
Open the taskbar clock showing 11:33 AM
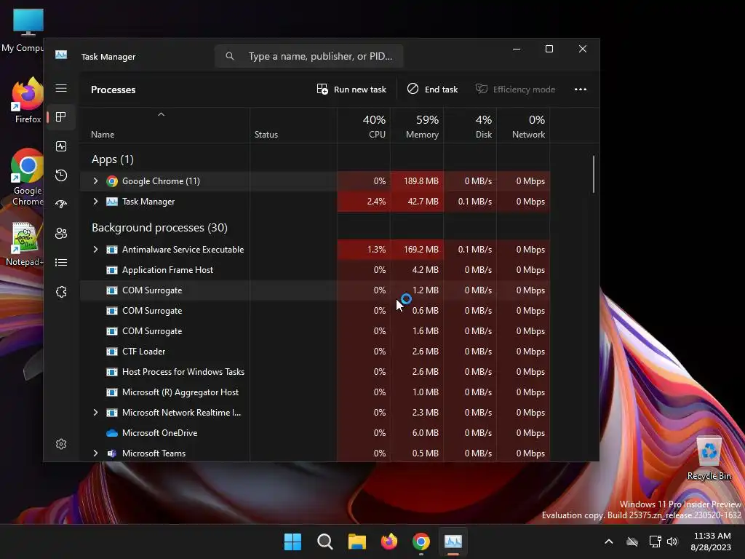click(711, 542)
